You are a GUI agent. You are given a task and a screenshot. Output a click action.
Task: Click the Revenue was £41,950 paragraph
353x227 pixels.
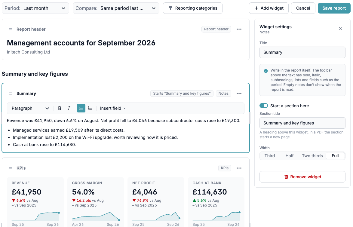click(x=124, y=121)
